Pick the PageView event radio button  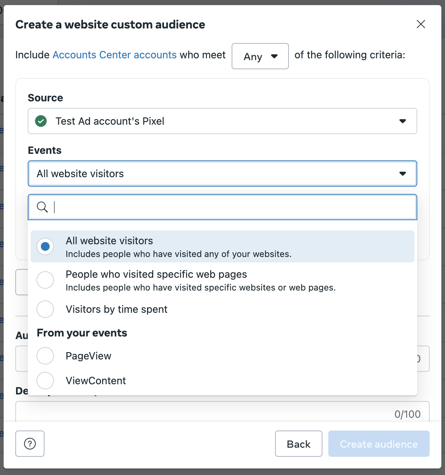[45, 356]
